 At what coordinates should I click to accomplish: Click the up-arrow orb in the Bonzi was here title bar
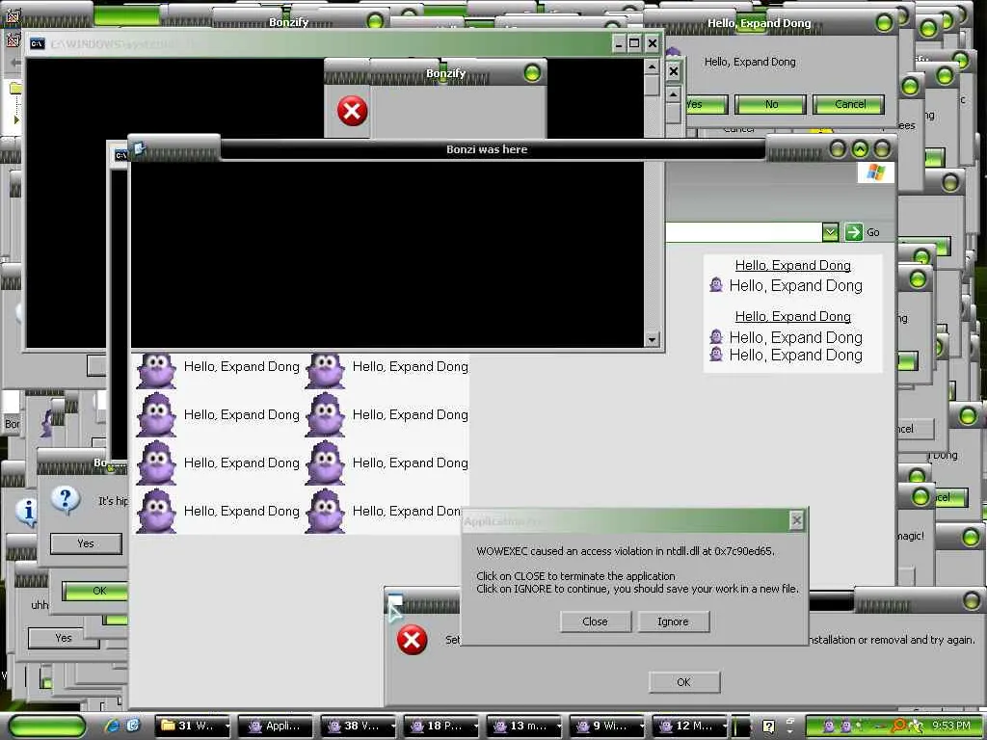860,149
